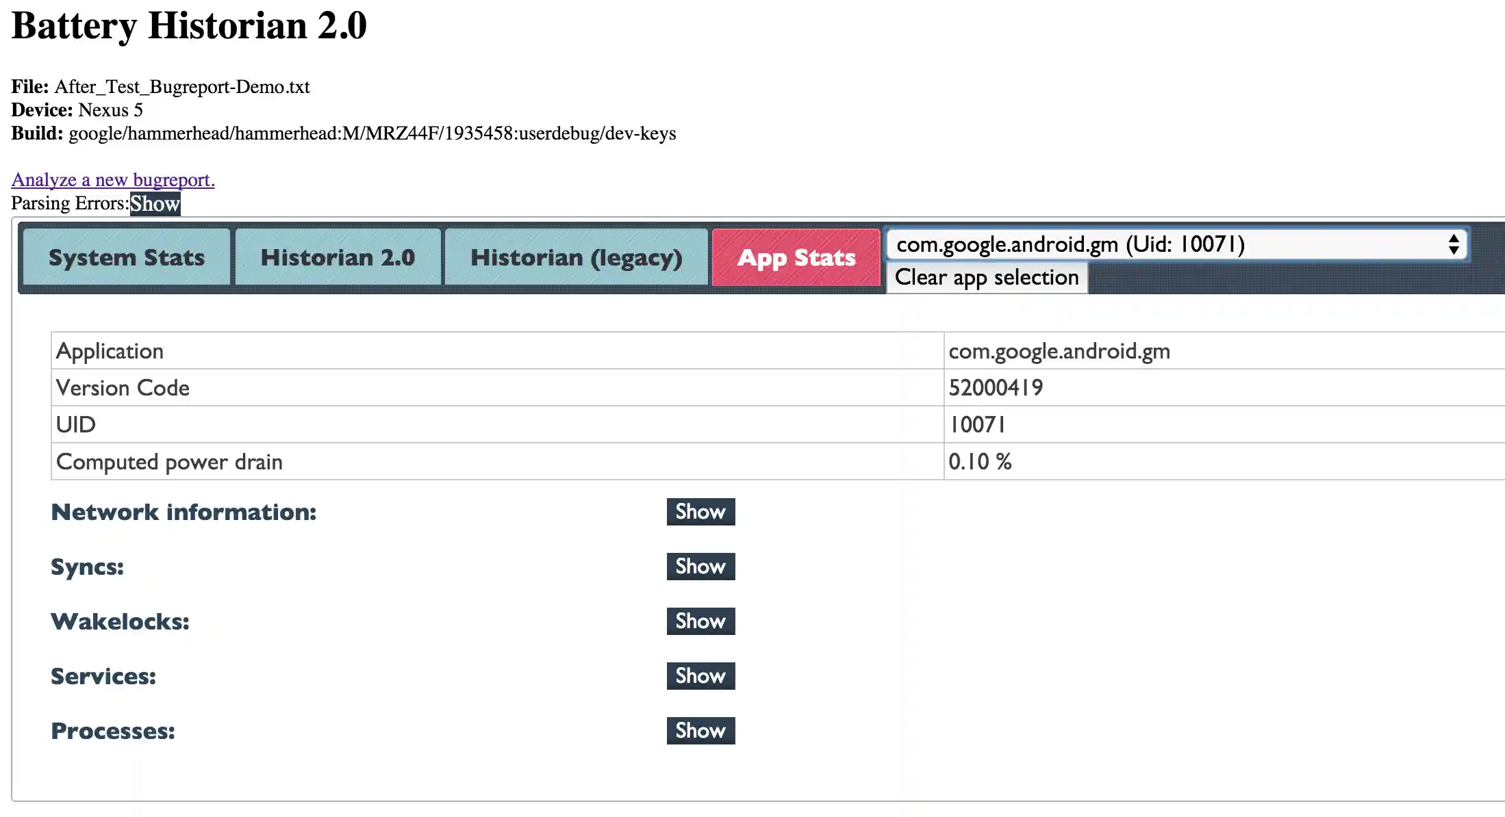Select the Historian (legacy) tab
This screenshot has width=1505, height=817.
pyautogui.click(x=576, y=257)
